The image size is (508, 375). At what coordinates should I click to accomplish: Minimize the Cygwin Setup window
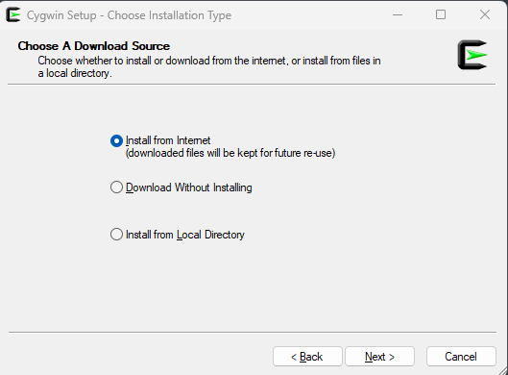click(398, 15)
